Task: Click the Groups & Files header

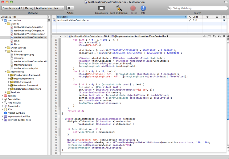Action: (x=23, y=17)
